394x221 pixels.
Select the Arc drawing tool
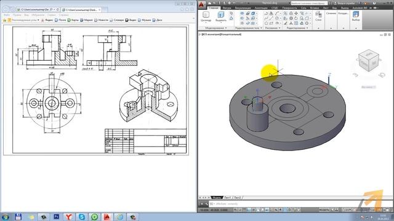[277, 14]
